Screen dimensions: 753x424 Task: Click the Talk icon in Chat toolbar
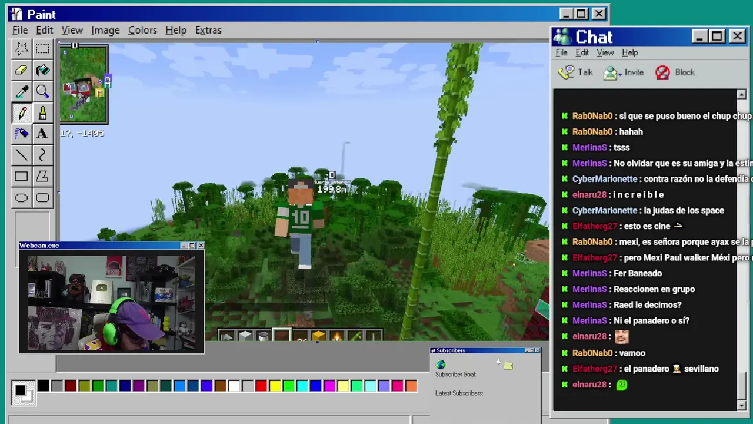(566, 72)
